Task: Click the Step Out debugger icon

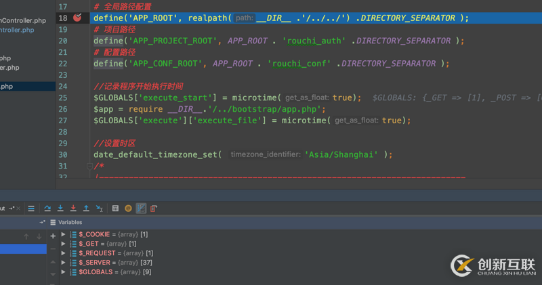Action: [86, 209]
